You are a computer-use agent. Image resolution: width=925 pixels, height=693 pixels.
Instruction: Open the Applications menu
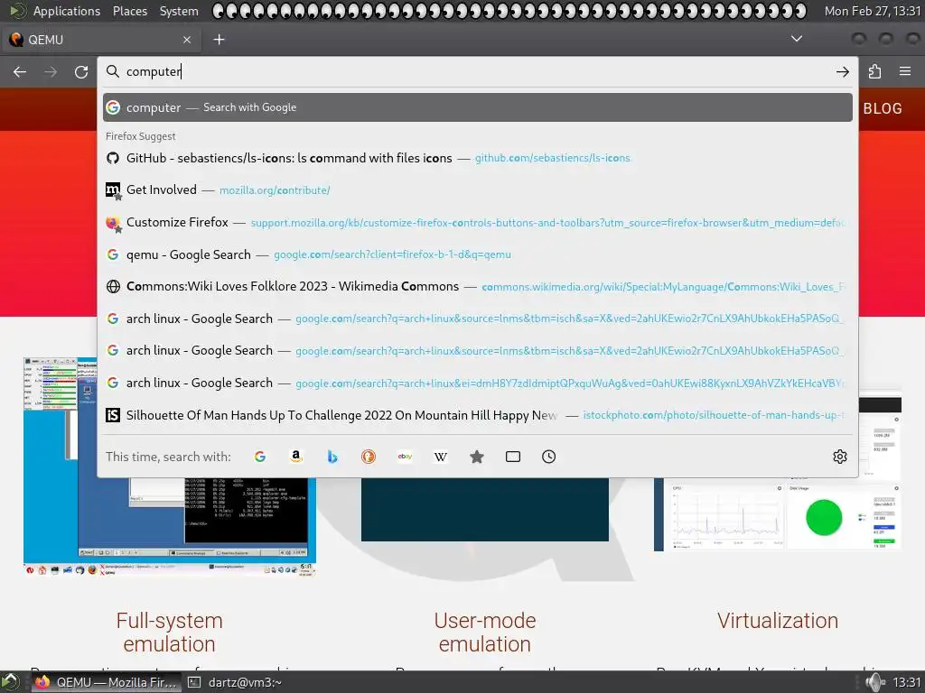66,11
